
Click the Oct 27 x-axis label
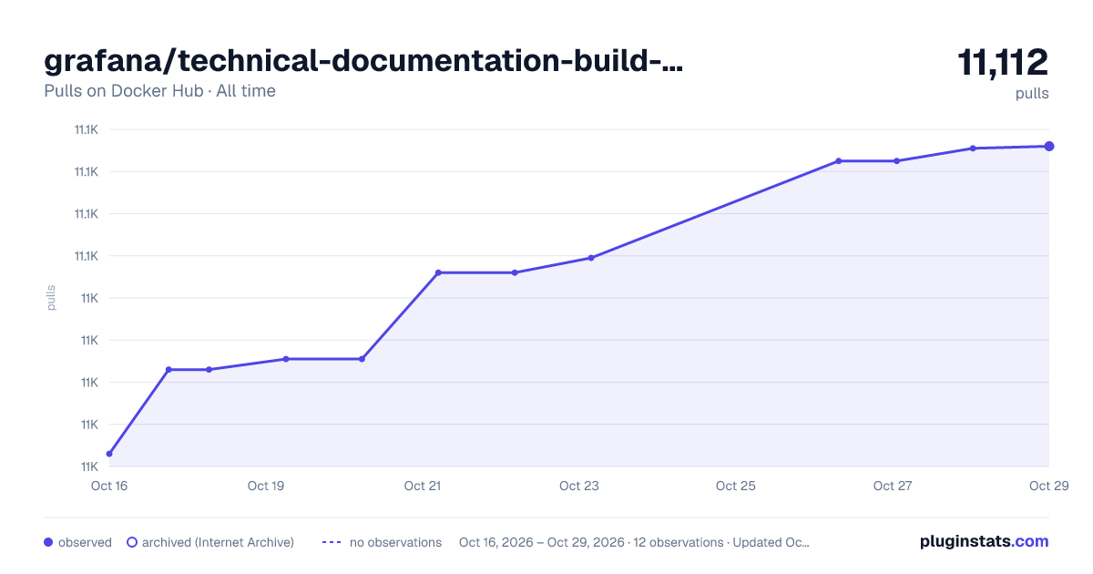893,486
